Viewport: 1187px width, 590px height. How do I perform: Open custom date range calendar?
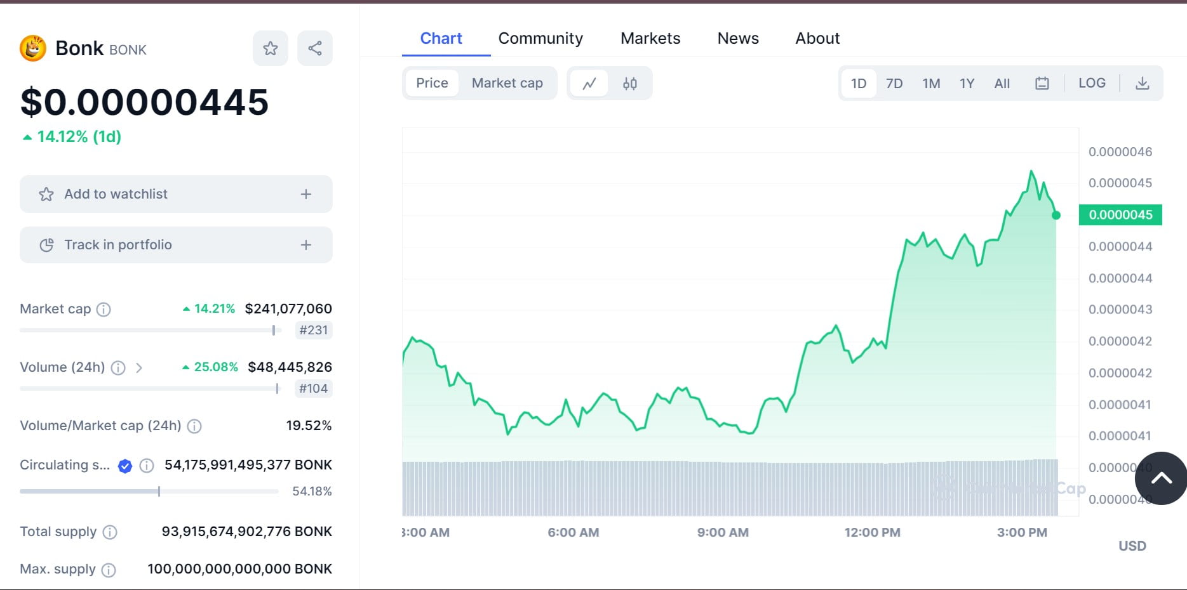(1042, 84)
